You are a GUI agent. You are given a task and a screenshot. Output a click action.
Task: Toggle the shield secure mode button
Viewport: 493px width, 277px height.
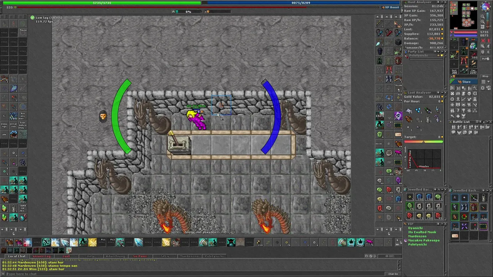(483, 52)
